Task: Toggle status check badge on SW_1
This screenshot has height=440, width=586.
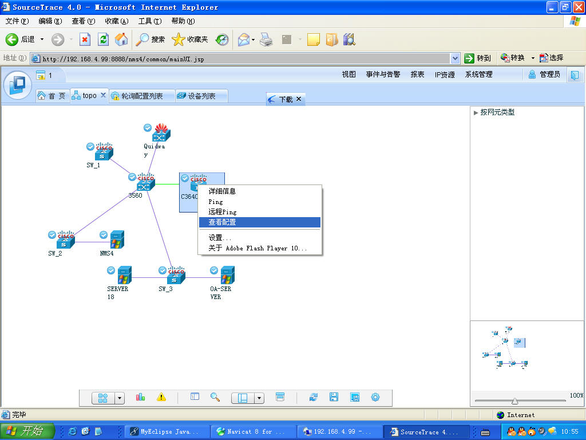Action: [90, 147]
